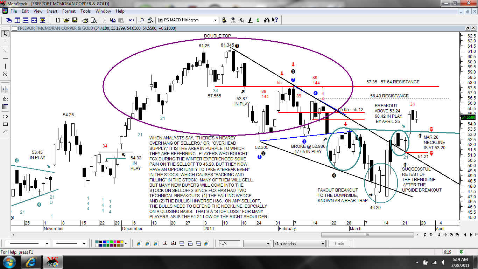The image size is (478, 269).
Task: Open the color swatch palette picker
Action: (x=126, y=243)
